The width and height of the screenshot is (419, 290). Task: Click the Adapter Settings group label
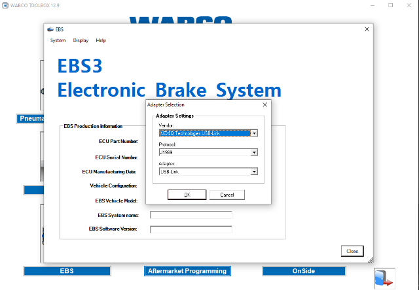click(175, 116)
